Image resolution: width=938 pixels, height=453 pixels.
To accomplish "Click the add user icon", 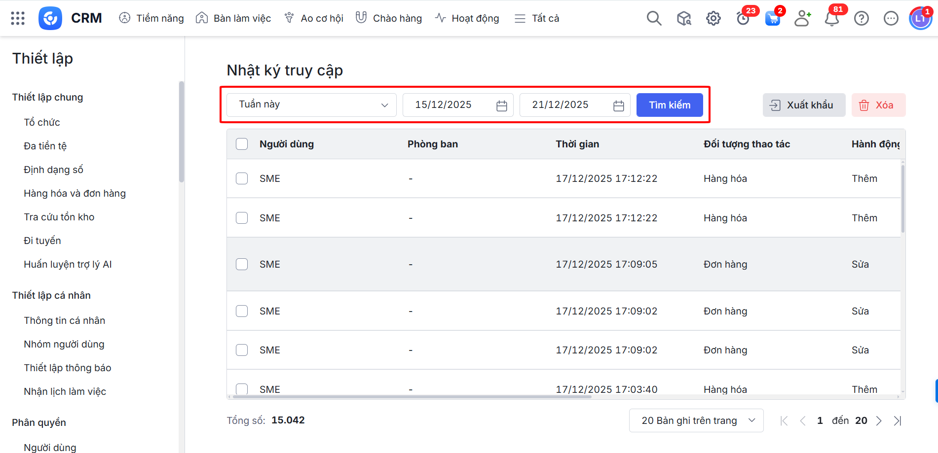I will point(802,19).
